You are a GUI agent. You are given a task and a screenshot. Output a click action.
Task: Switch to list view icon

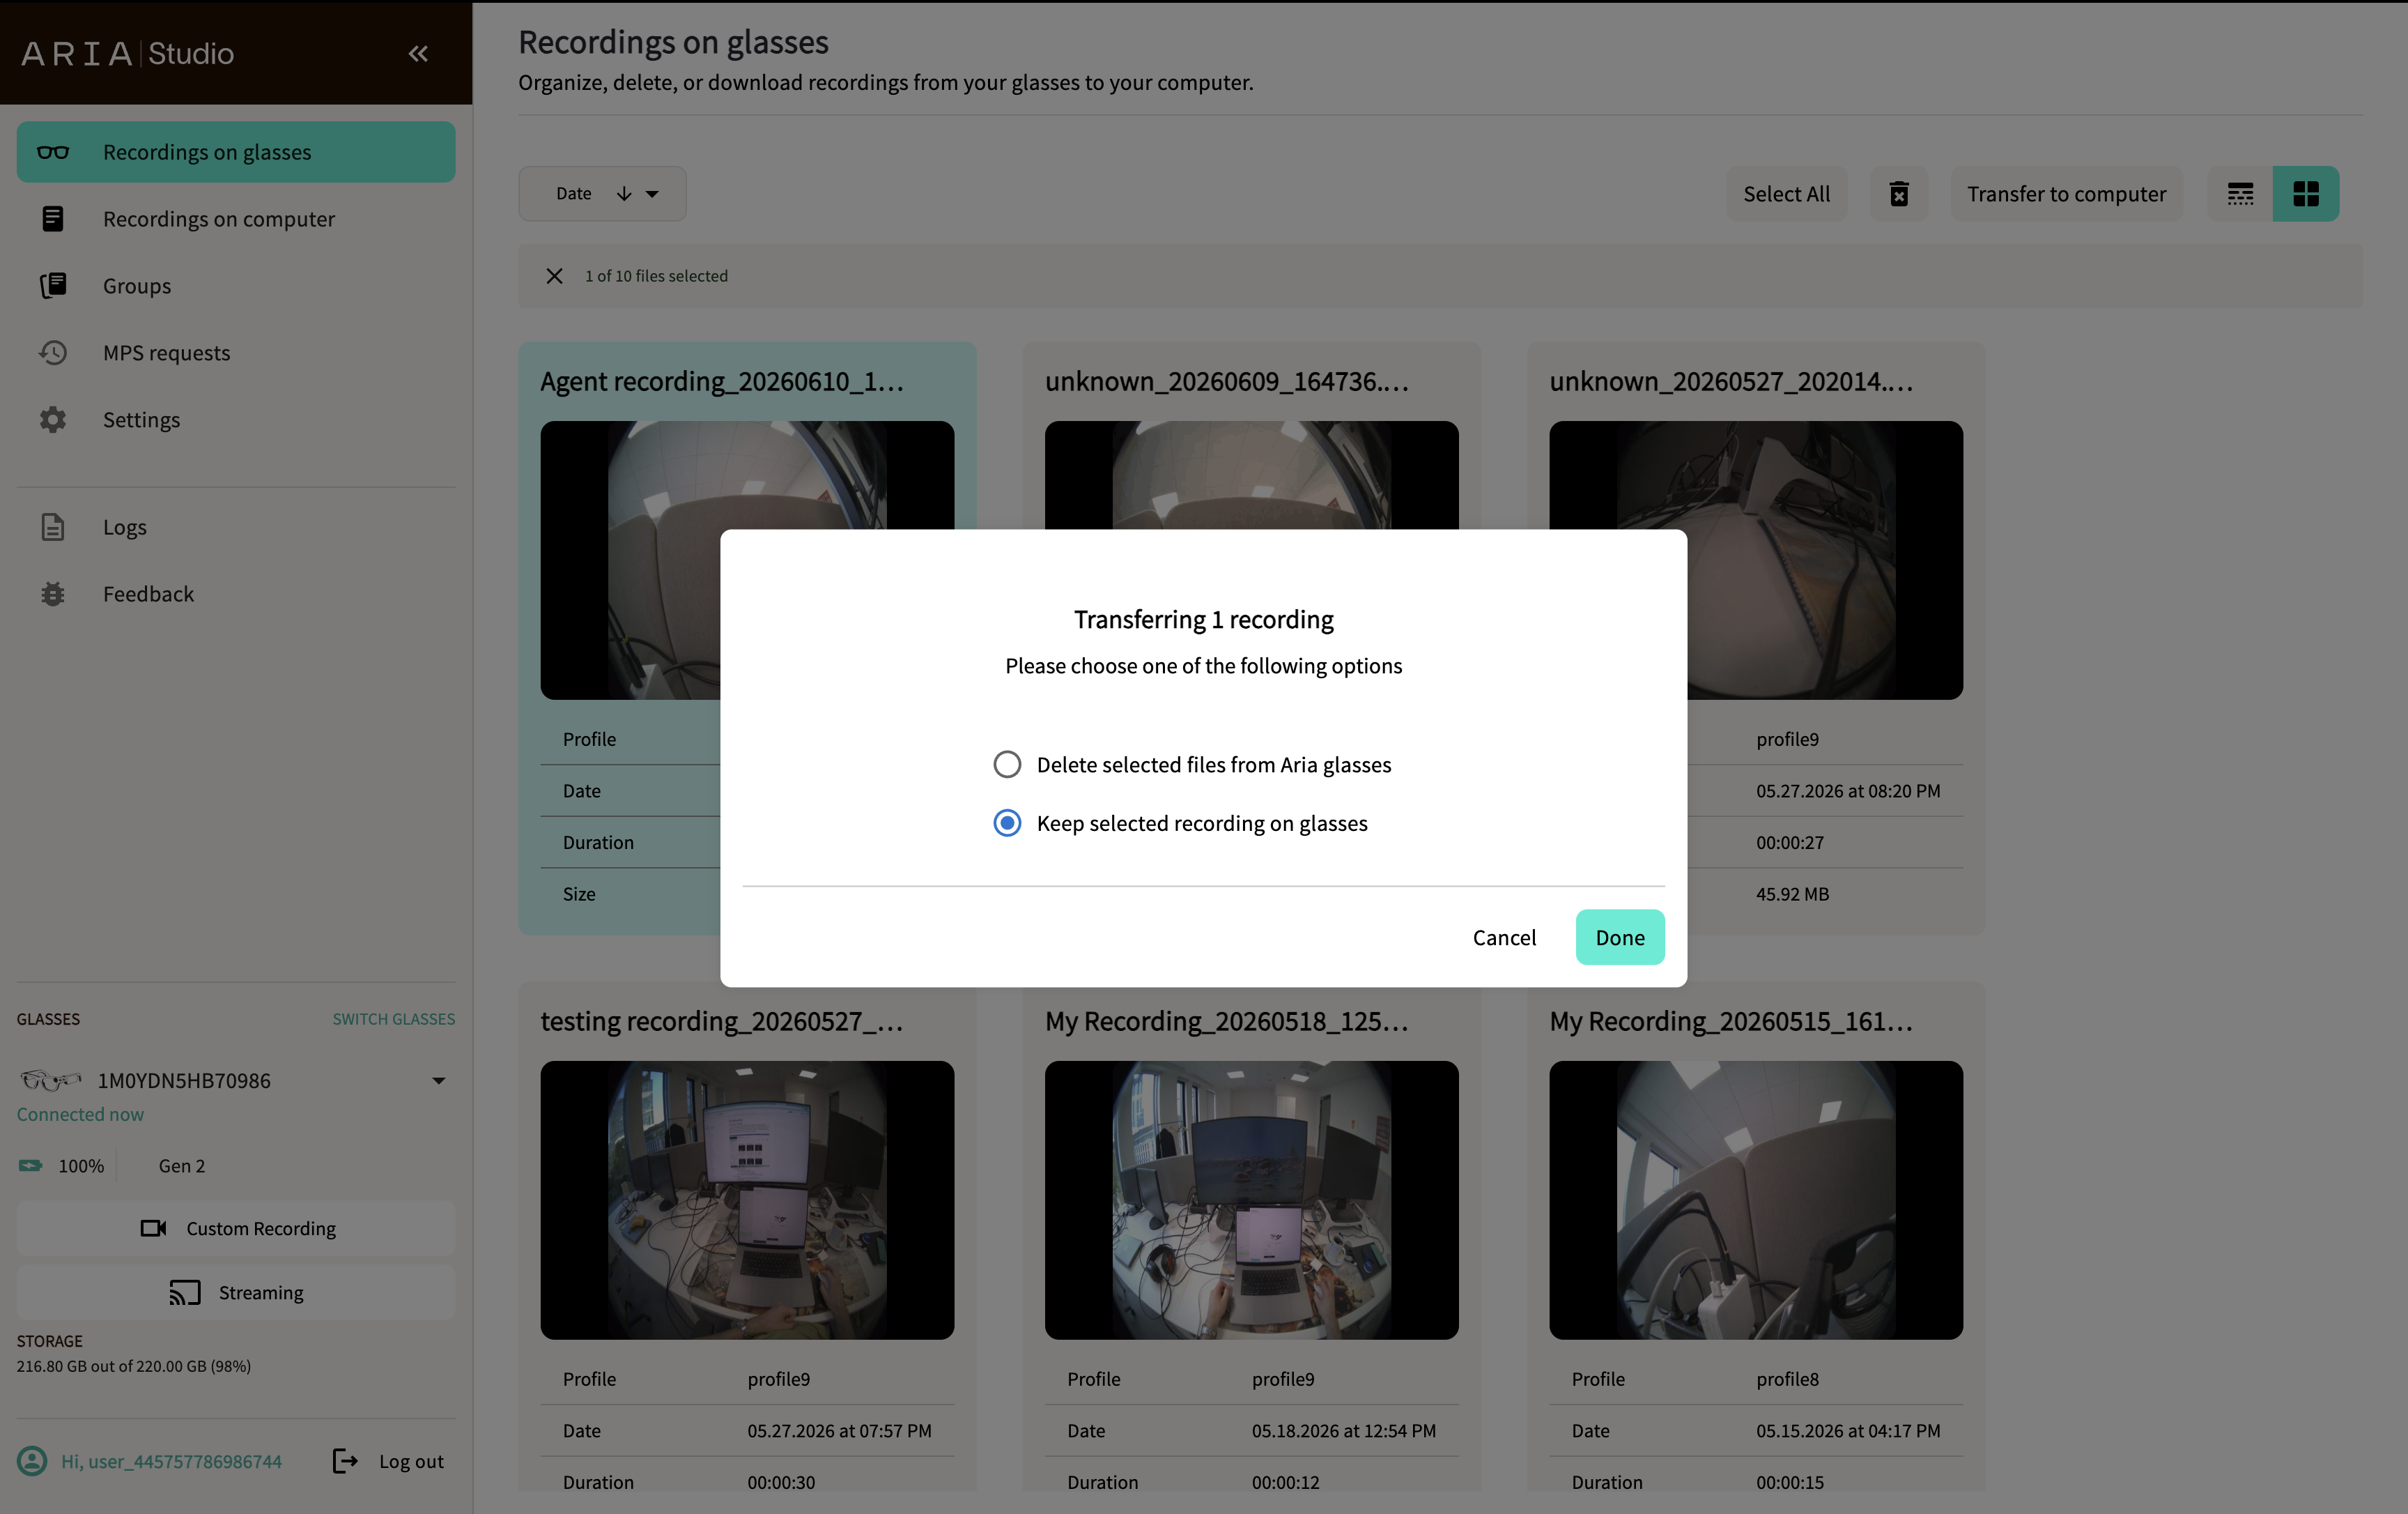(x=2240, y=194)
